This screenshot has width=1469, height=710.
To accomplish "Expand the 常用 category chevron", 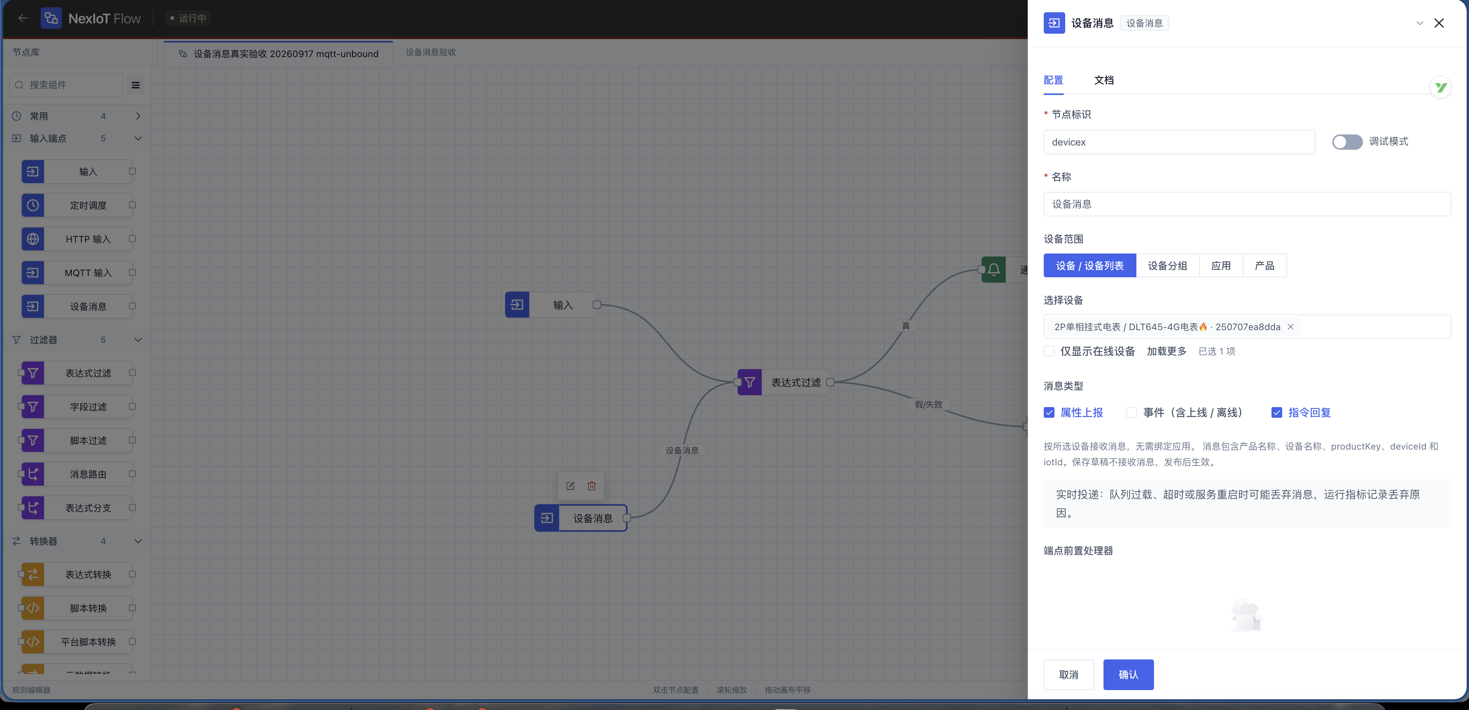I will coord(138,116).
